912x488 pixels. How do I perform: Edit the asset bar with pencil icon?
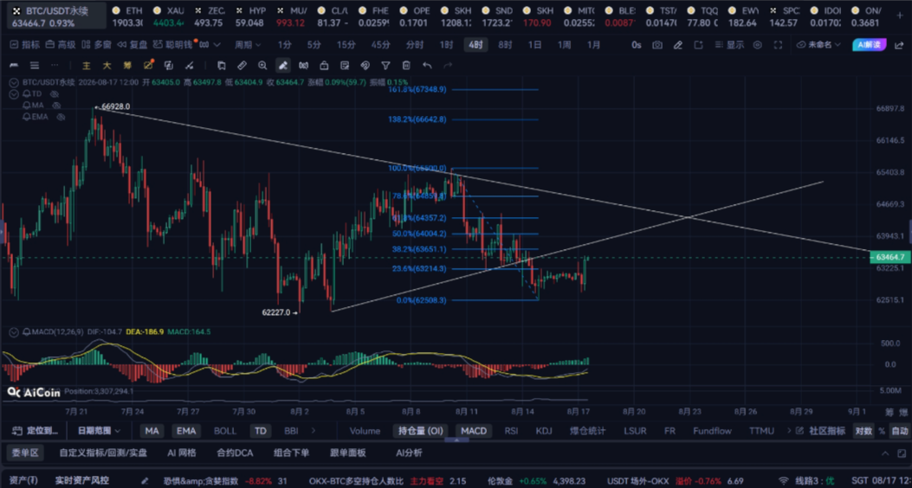tap(145, 481)
